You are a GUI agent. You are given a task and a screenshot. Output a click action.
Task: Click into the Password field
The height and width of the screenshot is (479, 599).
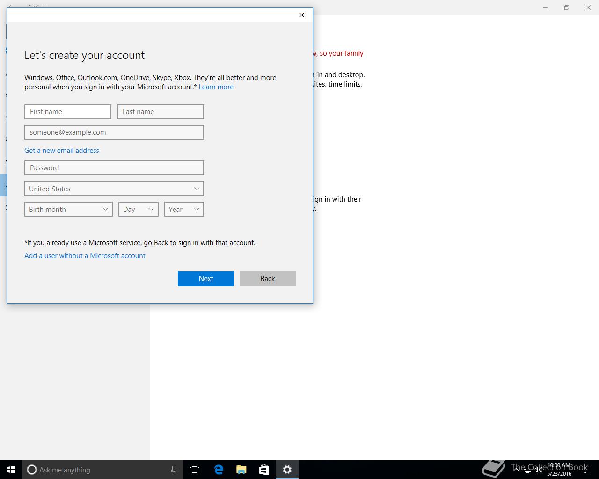tap(114, 168)
